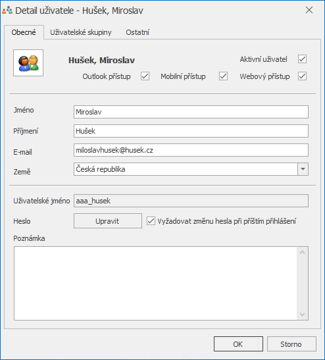Screen dimensions: 325x360
Task: Focus the Jméno input field
Action: (191, 112)
